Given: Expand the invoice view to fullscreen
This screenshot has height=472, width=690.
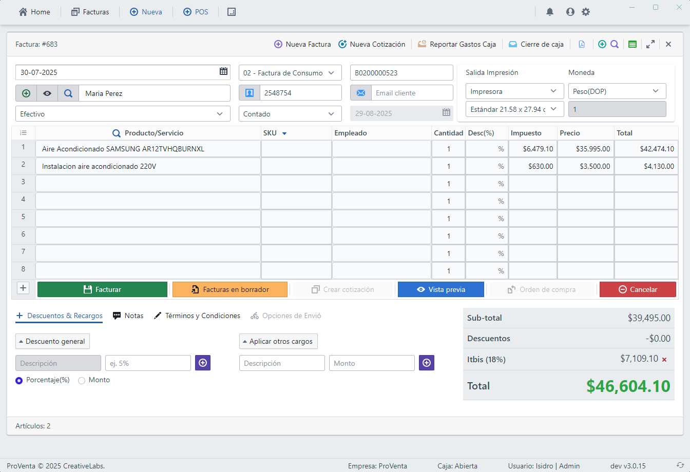Looking at the screenshot, I should tap(650, 44).
